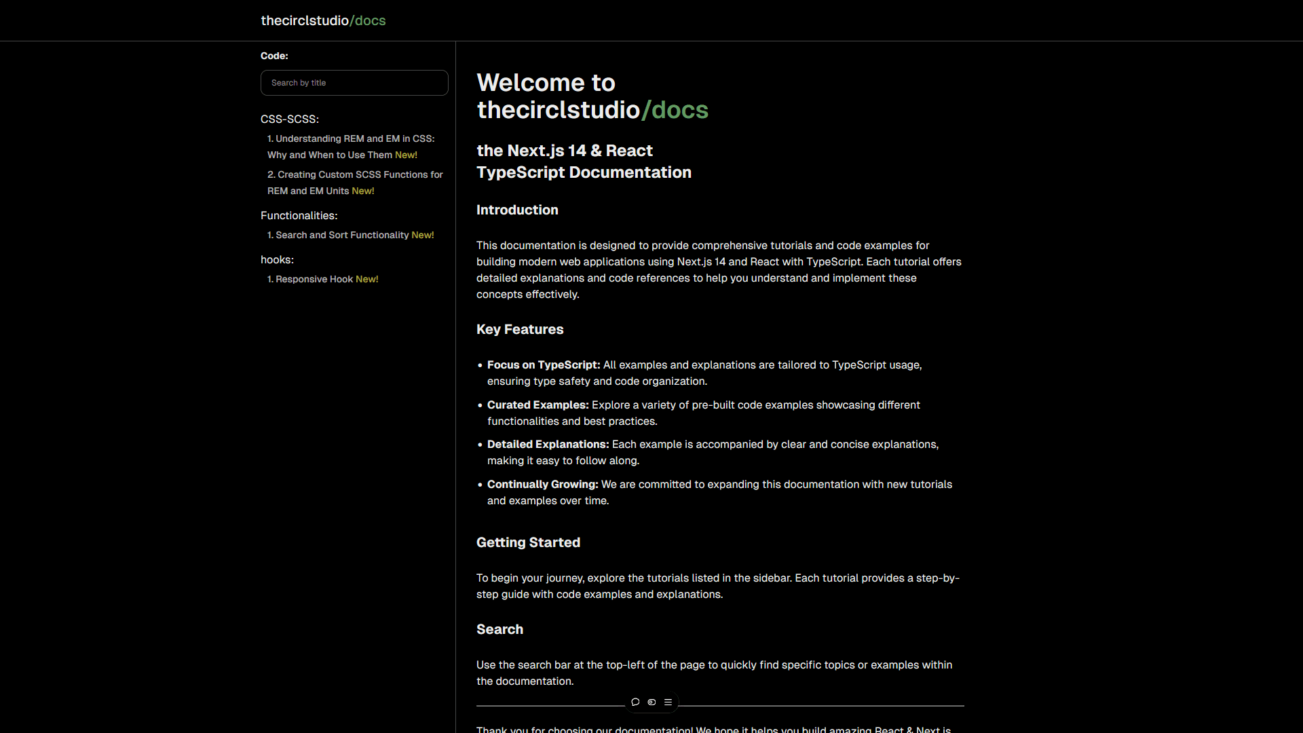1303x733 pixels.
Task: Click the thecirclstudio/docs header logo
Action: coord(323,20)
